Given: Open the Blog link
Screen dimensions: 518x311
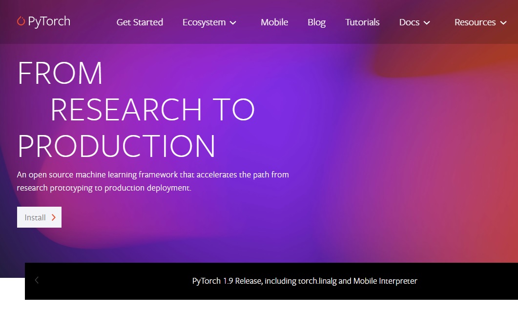Looking at the screenshot, I should (316, 22).
